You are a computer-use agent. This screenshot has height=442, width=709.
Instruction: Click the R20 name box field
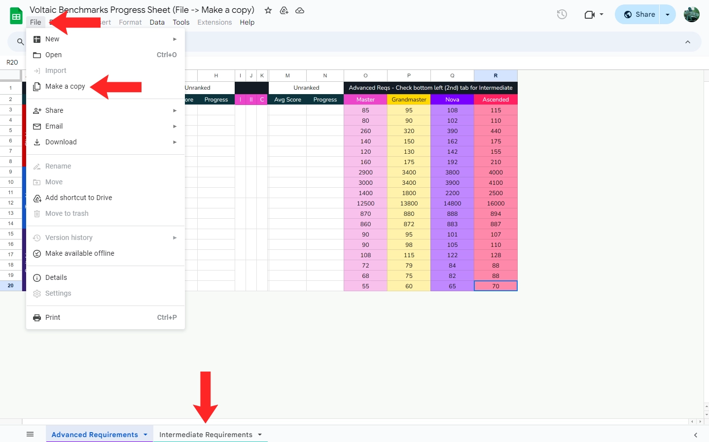pos(12,63)
